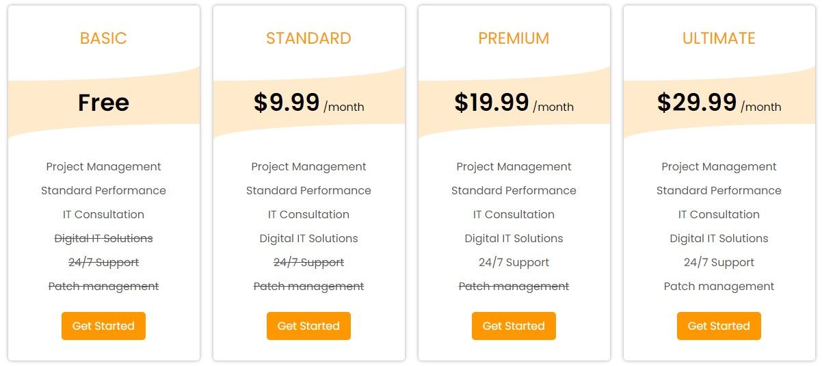The height and width of the screenshot is (366, 822).
Task: Select the ULTIMATE plan title
Action: pos(719,38)
